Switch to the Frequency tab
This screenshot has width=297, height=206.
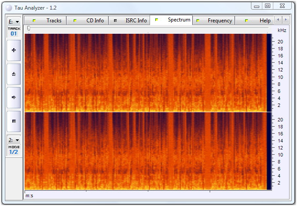pos(215,21)
